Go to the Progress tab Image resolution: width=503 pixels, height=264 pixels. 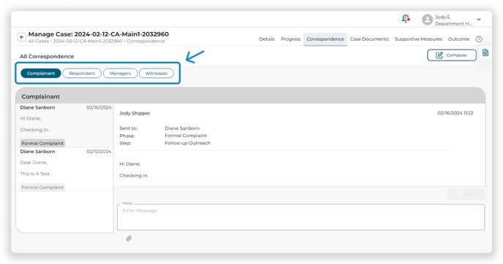click(x=291, y=39)
